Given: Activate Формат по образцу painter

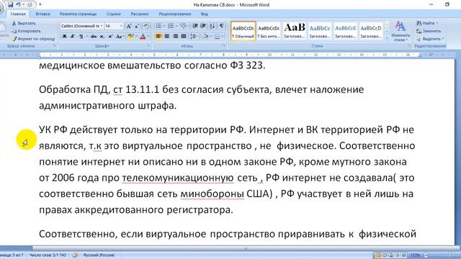Looking at the screenshot, I should [x=33, y=39].
